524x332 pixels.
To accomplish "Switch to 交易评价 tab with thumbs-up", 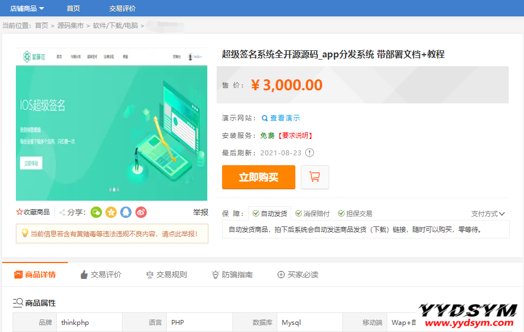I will tap(101, 275).
